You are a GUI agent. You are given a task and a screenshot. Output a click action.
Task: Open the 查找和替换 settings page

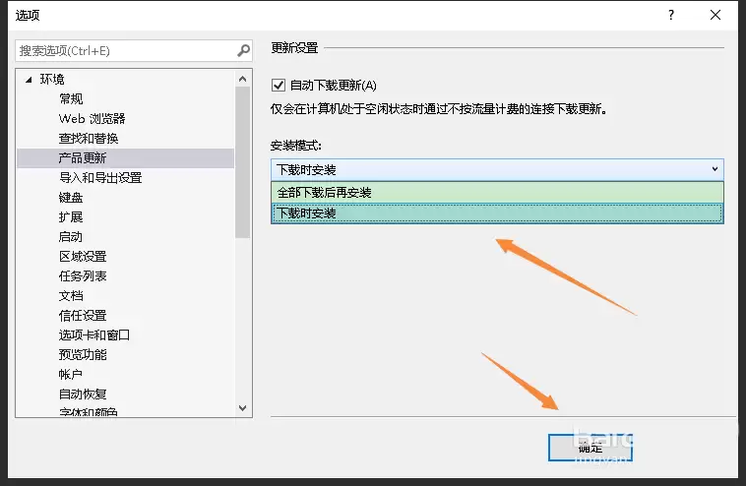click(89, 139)
